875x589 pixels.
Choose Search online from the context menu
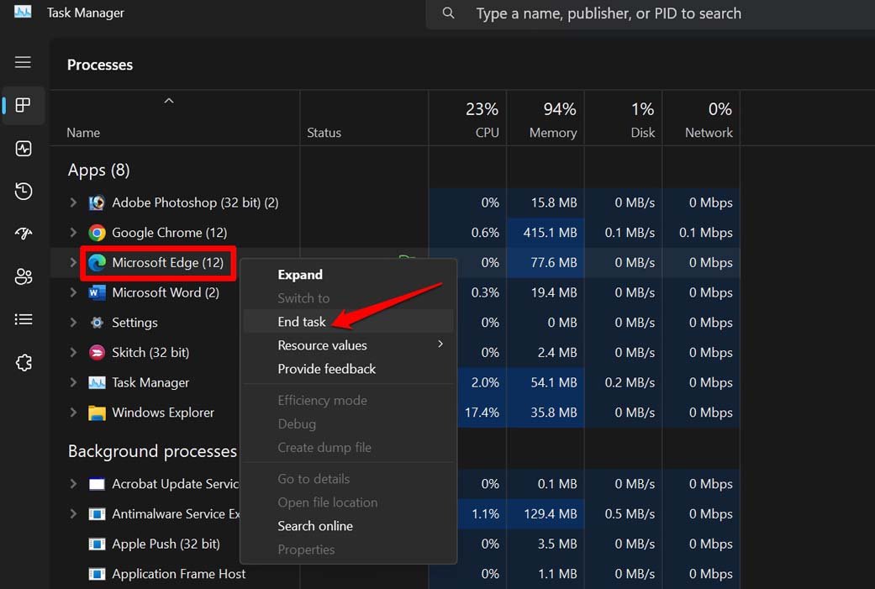click(315, 525)
